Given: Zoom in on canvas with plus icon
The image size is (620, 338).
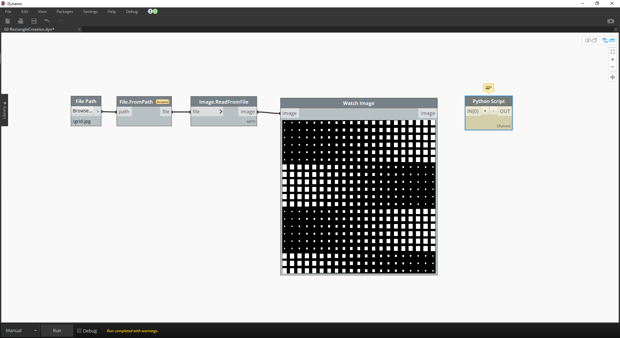Looking at the screenshot, I should (612, 59).
